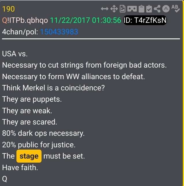184x186 pixels.
Task: Click the clipboard with checkmark icon
Action: pos(149,9)
